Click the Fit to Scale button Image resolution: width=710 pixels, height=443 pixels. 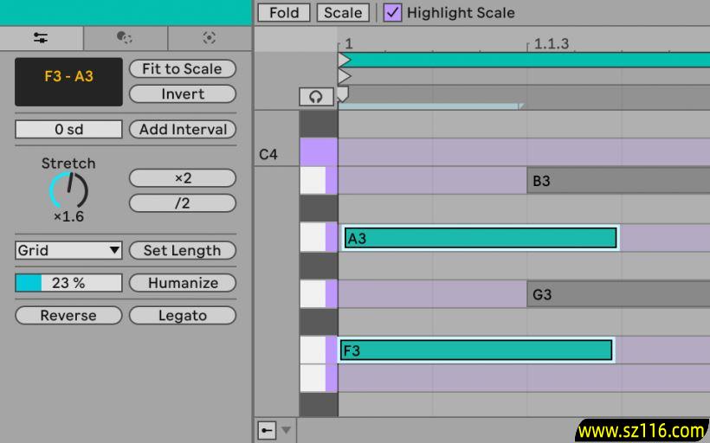tap(182, 68)
